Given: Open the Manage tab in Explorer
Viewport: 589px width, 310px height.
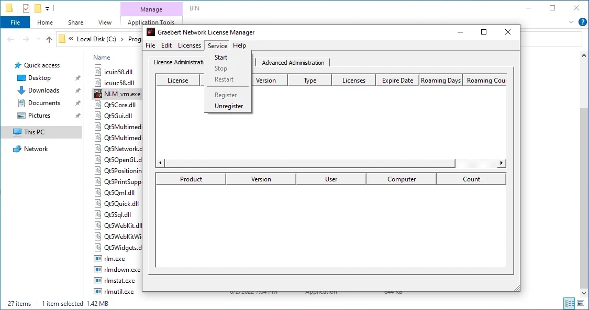Looking at the screenshot, I should pyautogui.click(x=151, y=9).
